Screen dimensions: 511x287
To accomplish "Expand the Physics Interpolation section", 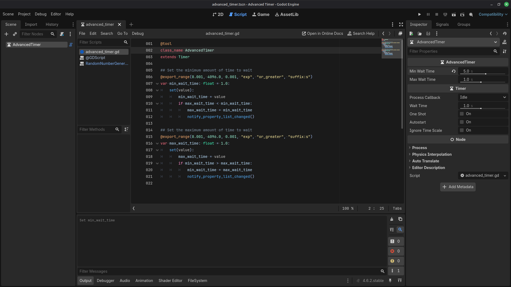I will pos(432,154).
